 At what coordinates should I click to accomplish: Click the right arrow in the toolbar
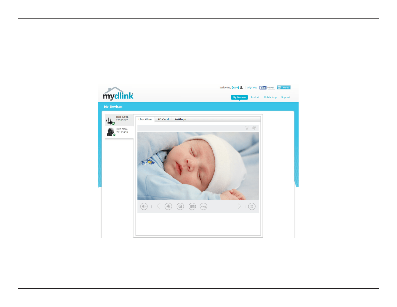pos(239,207)
